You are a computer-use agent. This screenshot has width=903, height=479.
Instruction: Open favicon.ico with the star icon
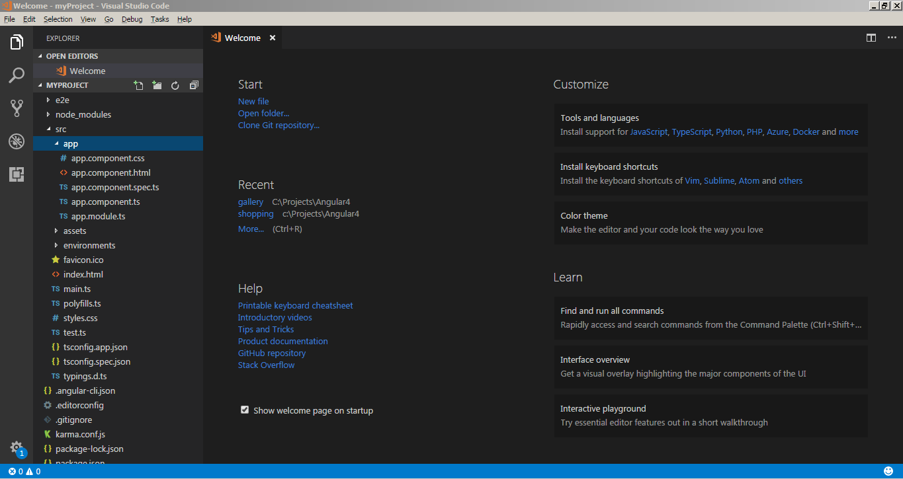pyautogui.click(x=83, y=260)
